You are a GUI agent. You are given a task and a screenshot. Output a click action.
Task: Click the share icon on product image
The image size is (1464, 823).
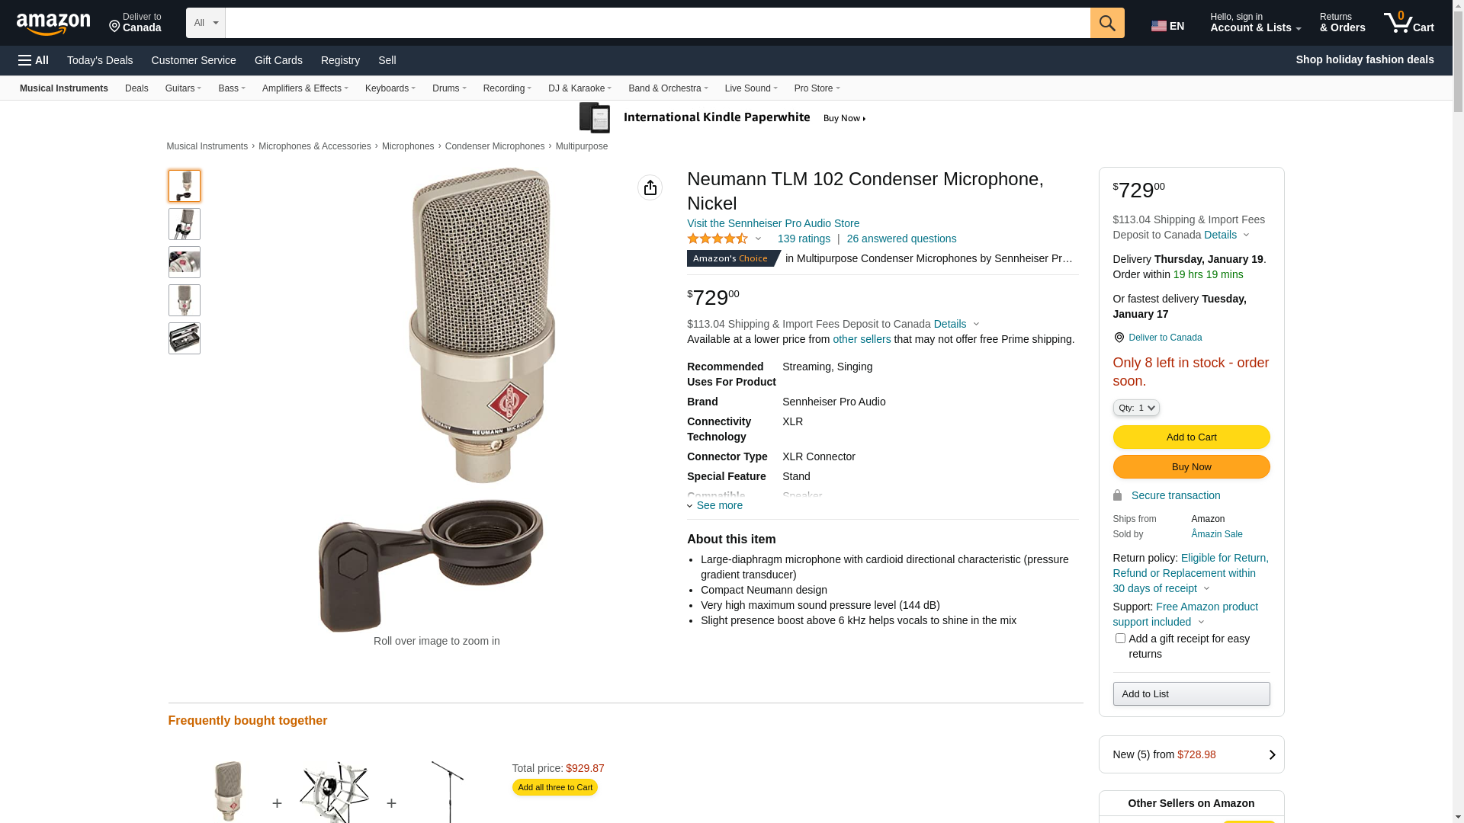[x=650, y=187]
